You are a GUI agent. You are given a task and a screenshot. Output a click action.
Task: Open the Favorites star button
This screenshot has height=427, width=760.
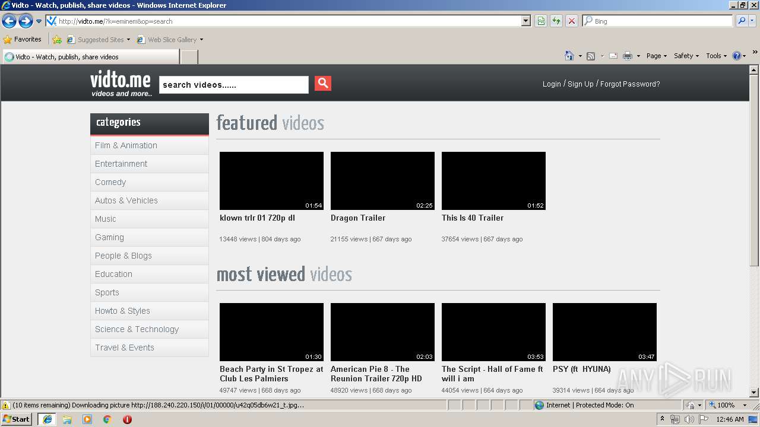point(23,39)
